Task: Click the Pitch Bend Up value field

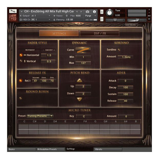Action: [83, 86]
